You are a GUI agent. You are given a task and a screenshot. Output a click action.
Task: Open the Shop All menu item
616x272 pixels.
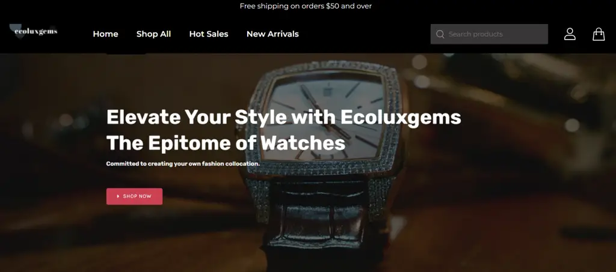(153, 34)
